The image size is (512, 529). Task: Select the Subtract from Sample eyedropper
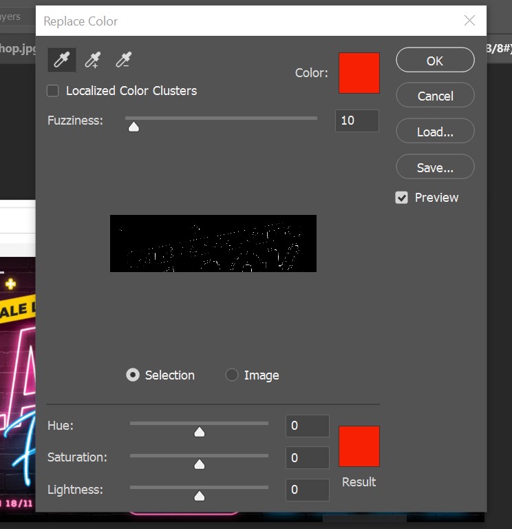pyautogui.click(x=123, y=61)
